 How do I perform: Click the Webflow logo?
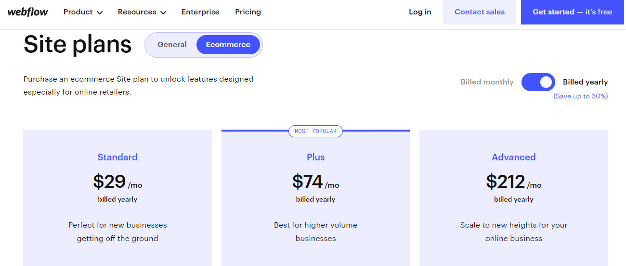pyautogui.click(x=27, y=12)
